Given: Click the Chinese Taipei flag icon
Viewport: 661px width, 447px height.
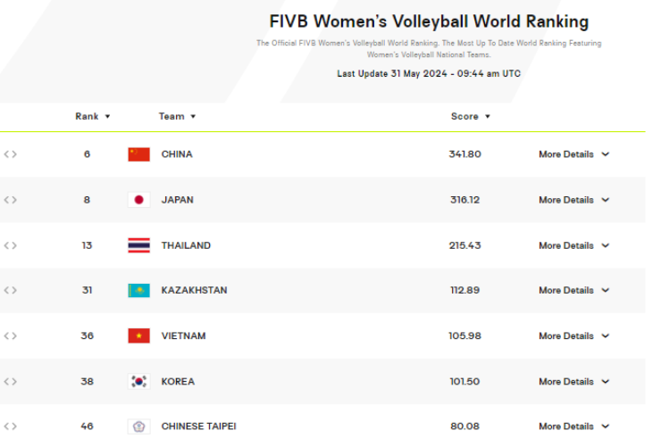Looking at the screenshot, I should (138, 426).
